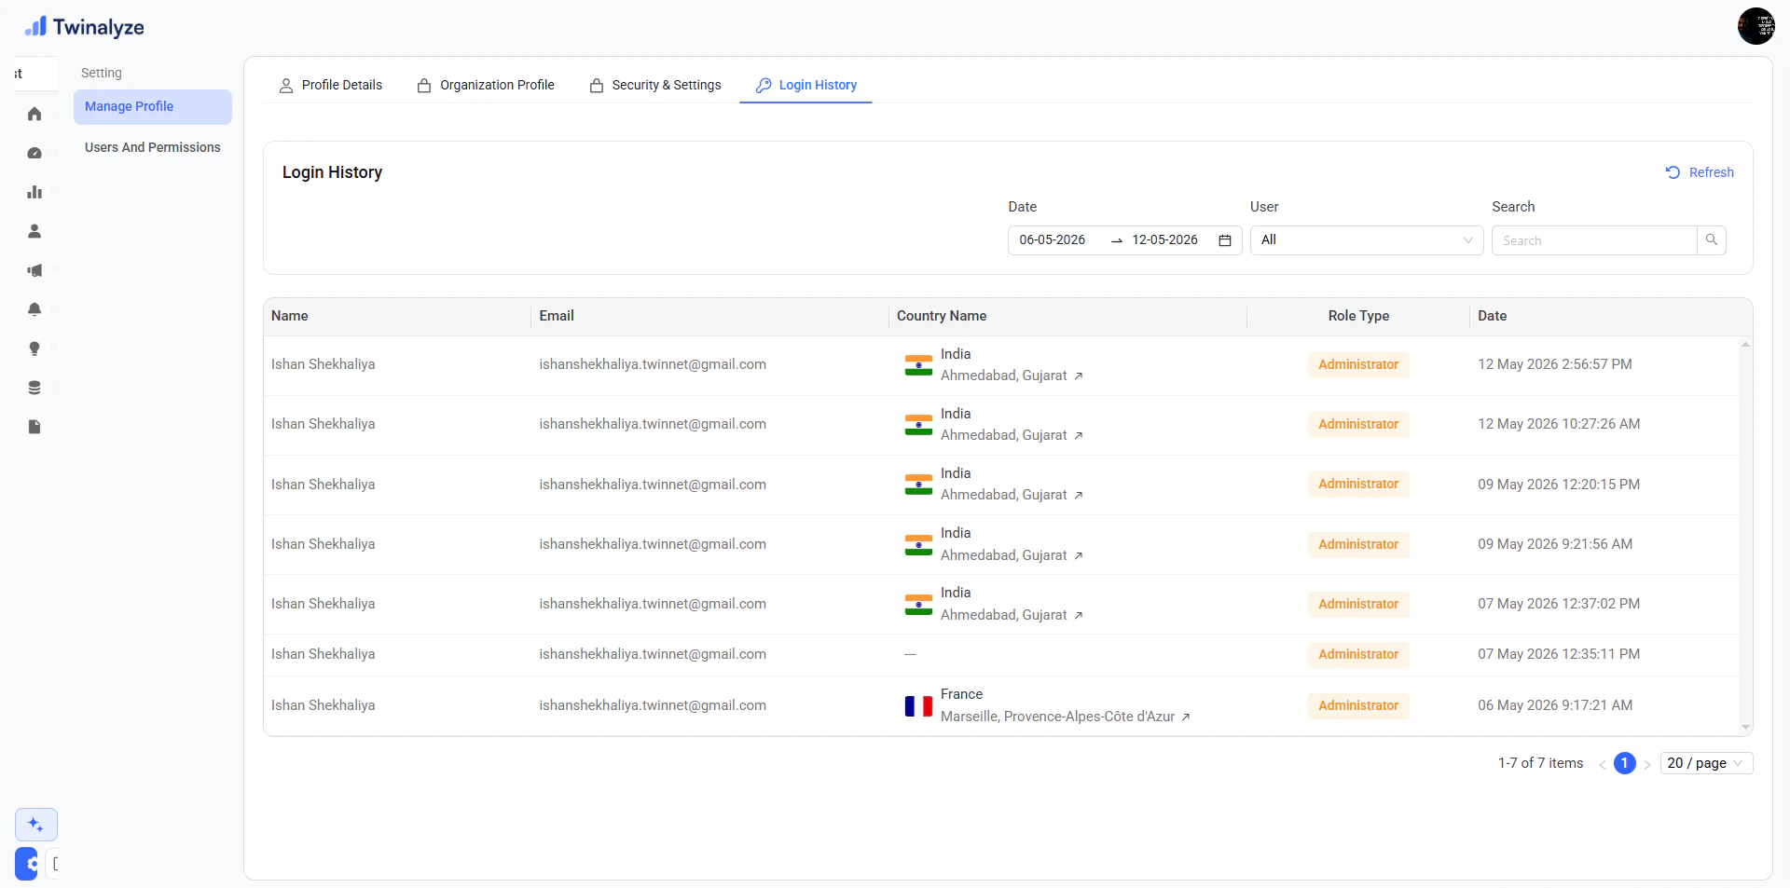Open the document file sidebar icon

pyautogui.click(x=34, y=427)
